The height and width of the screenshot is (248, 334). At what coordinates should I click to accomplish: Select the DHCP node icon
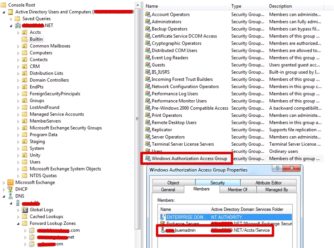(x=11, y=189)
